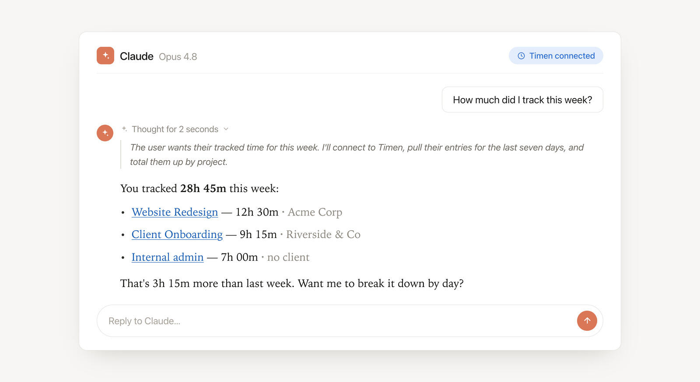
Task: Open the Client Onboarding project link
Action: pos(177,235)
